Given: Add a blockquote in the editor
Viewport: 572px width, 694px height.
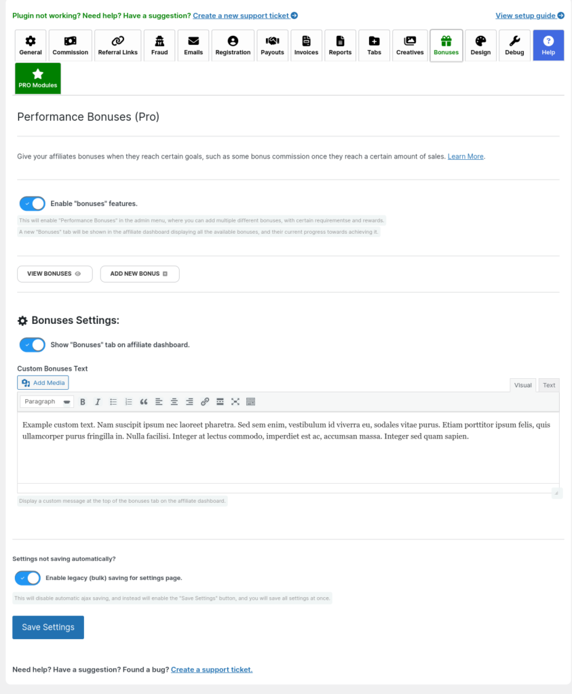Looking at the screenshot, I should 144,402.
